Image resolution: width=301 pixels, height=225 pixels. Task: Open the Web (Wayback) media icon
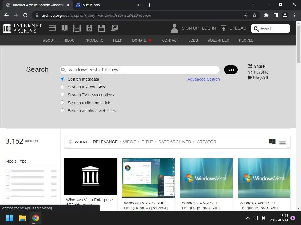click(52, 28)
